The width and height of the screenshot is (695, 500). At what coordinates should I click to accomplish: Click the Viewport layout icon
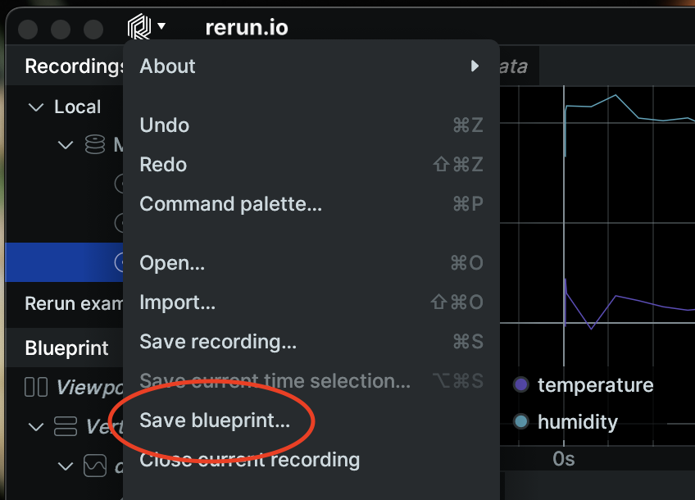(36, 387)
